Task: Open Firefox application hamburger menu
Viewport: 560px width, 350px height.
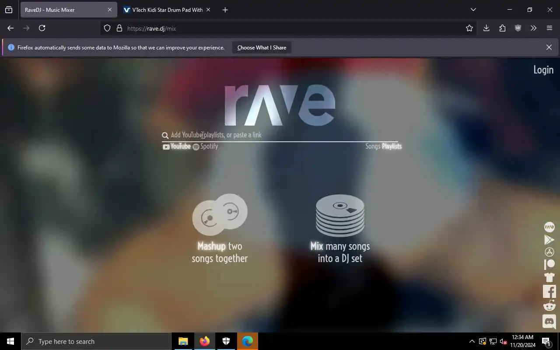Action: 549,28
